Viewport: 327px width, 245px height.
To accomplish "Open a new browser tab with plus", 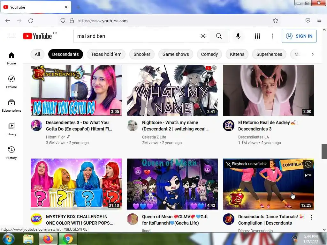I will tap(78, 7).
